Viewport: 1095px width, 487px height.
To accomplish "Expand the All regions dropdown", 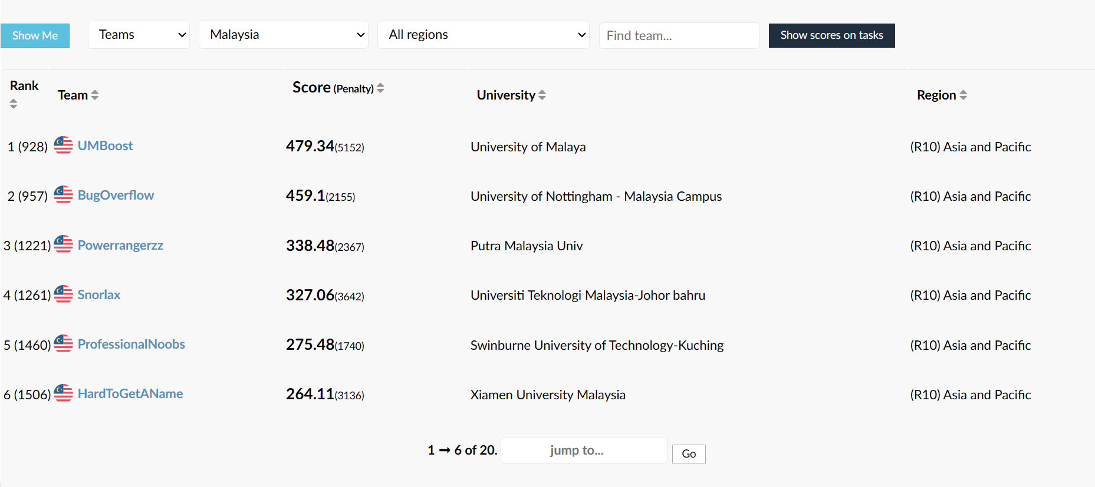I will click(484, 35).
